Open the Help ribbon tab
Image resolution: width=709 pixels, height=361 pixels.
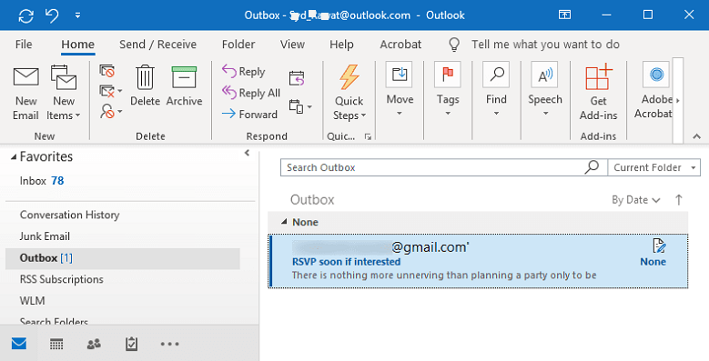[341, 45]
